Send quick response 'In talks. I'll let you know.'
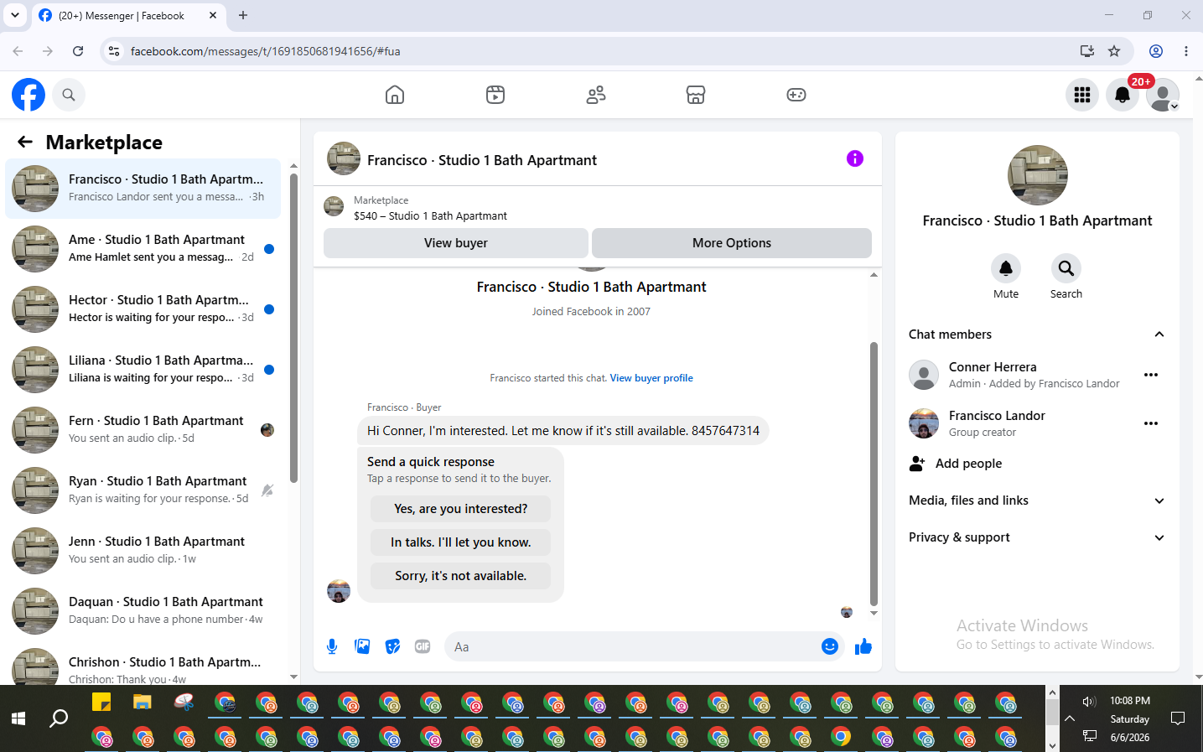1203x752 pixels. (461, 542)
